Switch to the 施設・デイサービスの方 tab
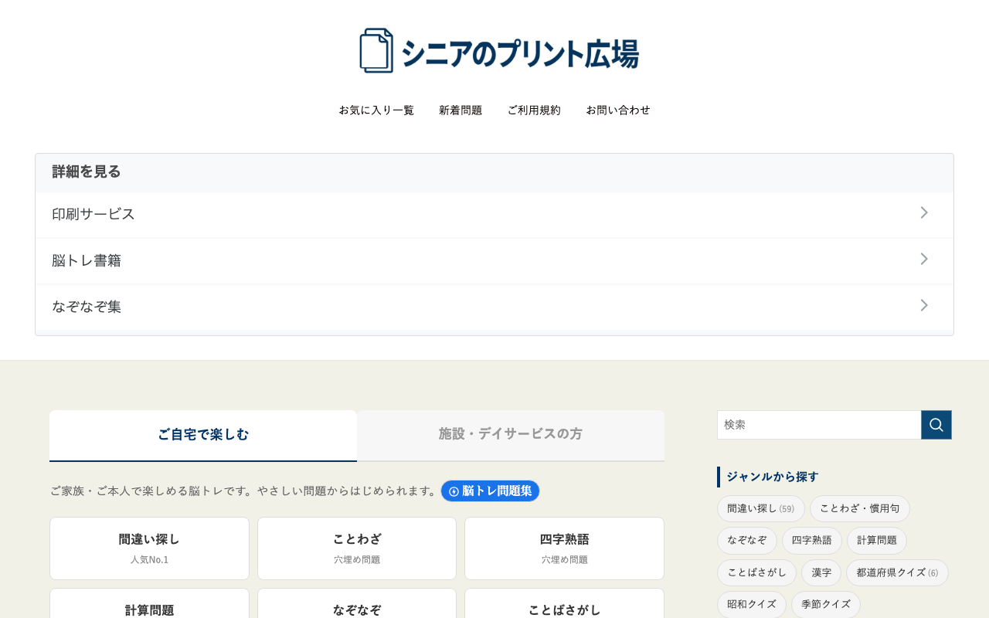 click(x=510, y=435)
